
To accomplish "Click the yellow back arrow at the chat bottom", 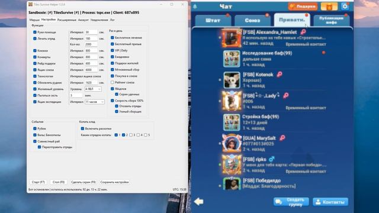I will coord(199,201).
